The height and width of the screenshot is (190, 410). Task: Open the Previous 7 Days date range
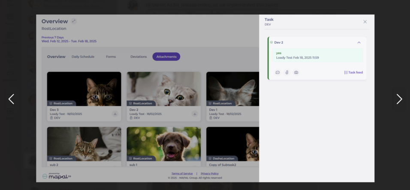click(69, 39)
